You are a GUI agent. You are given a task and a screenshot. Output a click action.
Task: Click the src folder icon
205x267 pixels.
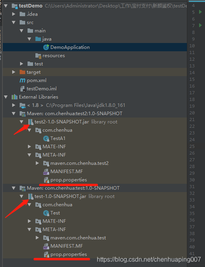pos(22,22)
